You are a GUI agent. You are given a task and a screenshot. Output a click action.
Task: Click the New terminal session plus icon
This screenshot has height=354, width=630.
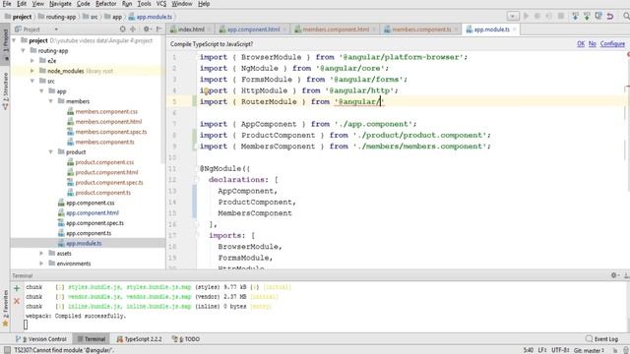pos(17,288)
